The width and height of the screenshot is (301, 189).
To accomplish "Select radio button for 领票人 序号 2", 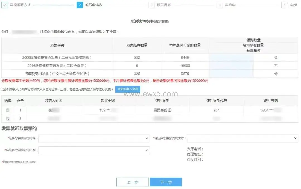I will [x=8, y=118].
